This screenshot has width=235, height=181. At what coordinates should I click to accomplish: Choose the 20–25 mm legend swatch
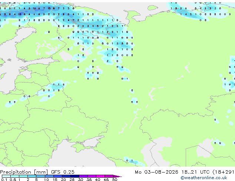[66, 176]
